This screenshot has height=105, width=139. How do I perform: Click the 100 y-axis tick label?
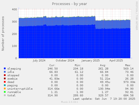click(15, 46)
